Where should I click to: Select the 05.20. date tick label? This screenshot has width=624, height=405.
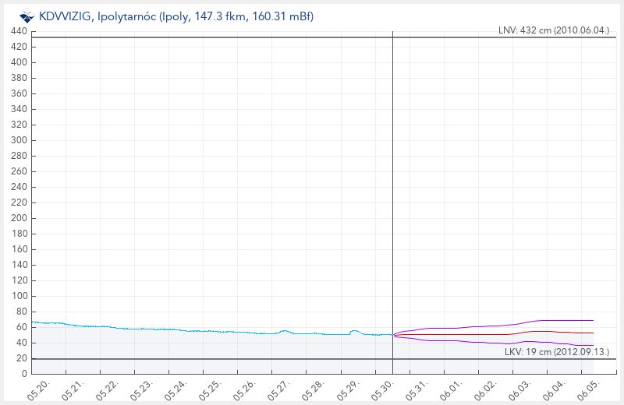point(38,390)
